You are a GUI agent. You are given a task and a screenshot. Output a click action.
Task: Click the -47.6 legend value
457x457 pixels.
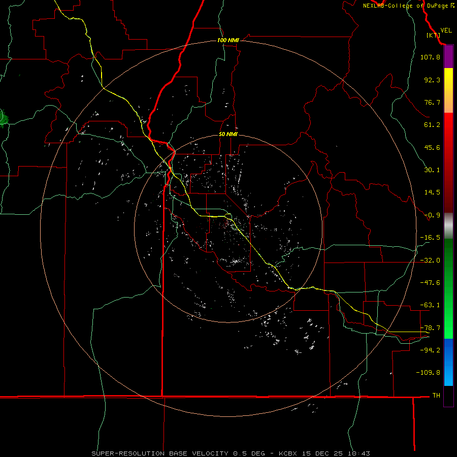(430, 283)
